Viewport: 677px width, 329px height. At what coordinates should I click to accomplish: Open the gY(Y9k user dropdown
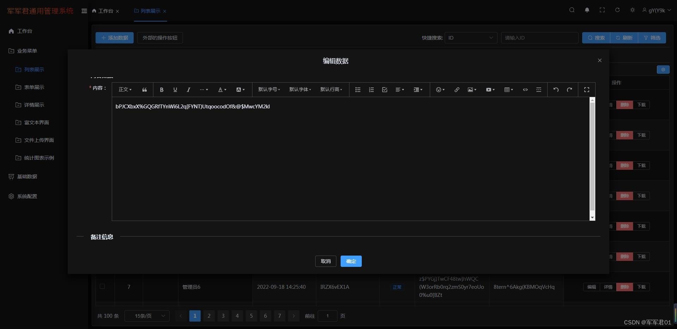657,10
